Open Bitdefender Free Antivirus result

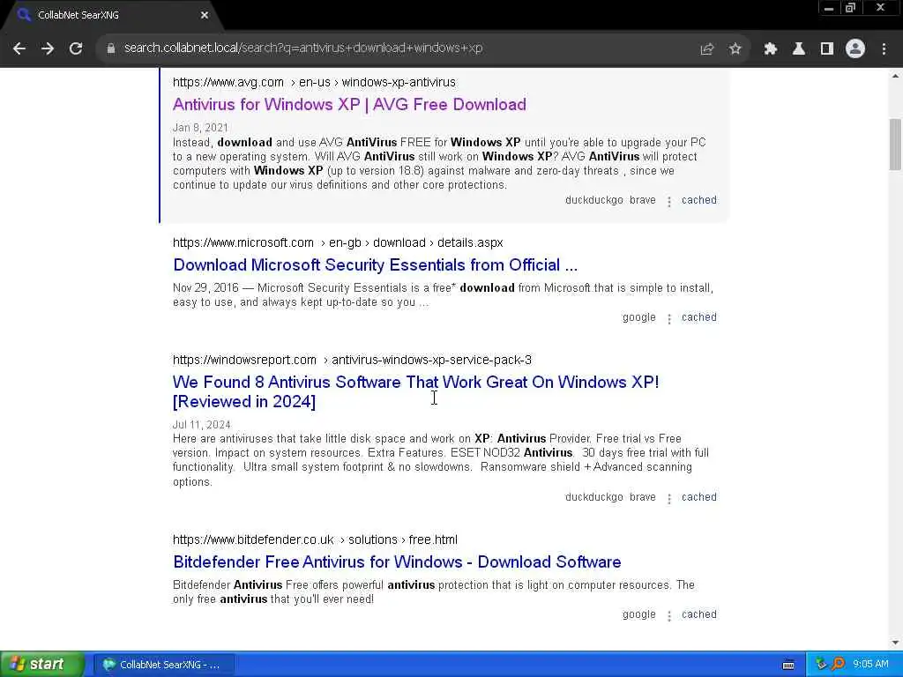tap(397, 562)
